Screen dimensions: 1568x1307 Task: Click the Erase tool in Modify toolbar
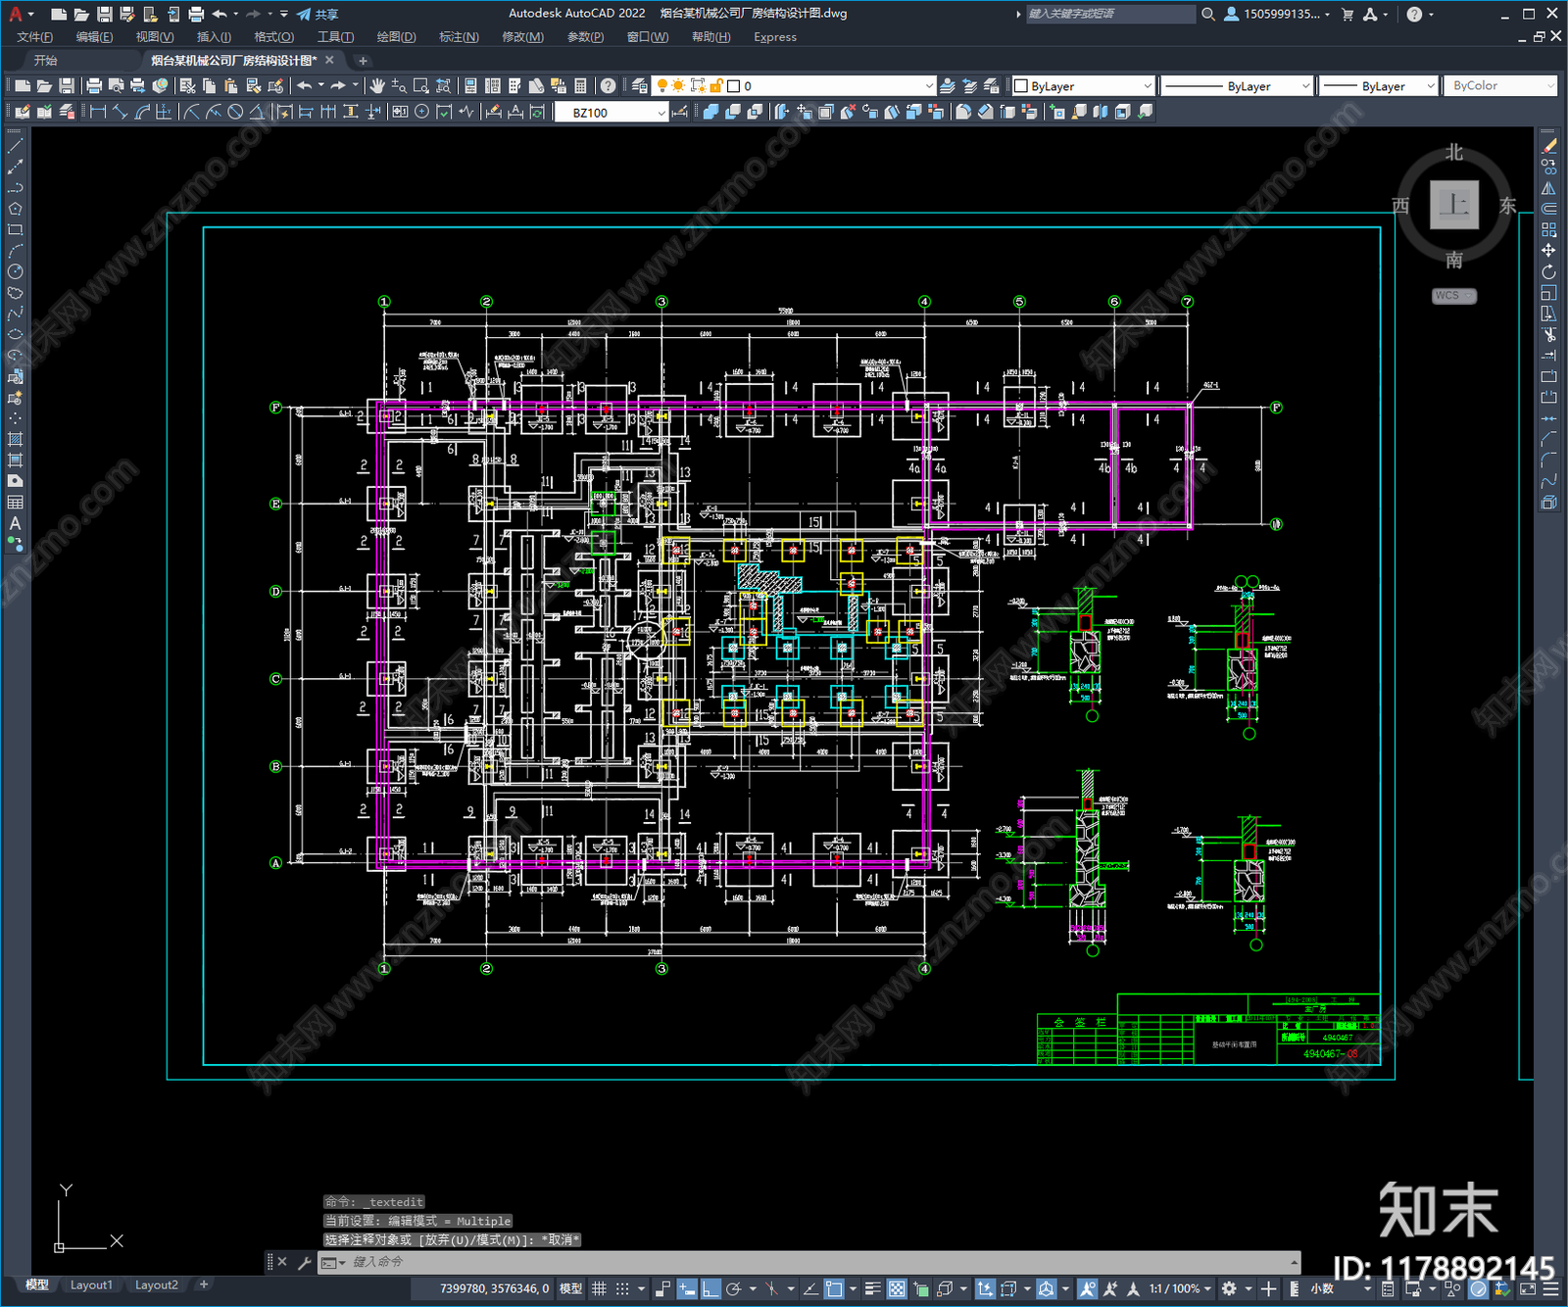tap(1548, 145)
